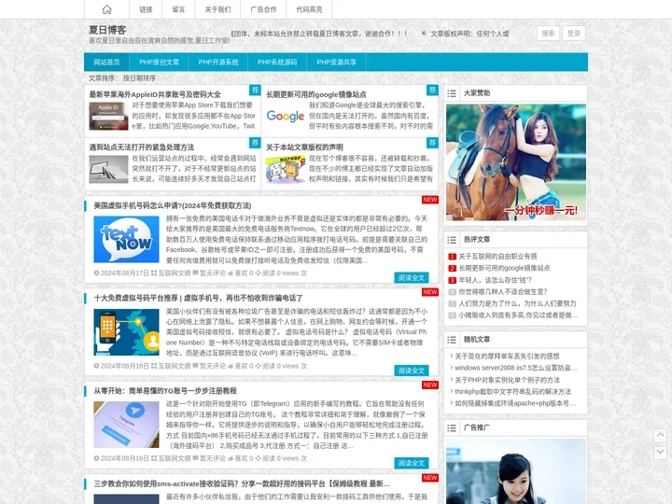Click the virtual phone number map thumbnail
The width and height of the screenshot is (672, 504).
pos(126,332)
